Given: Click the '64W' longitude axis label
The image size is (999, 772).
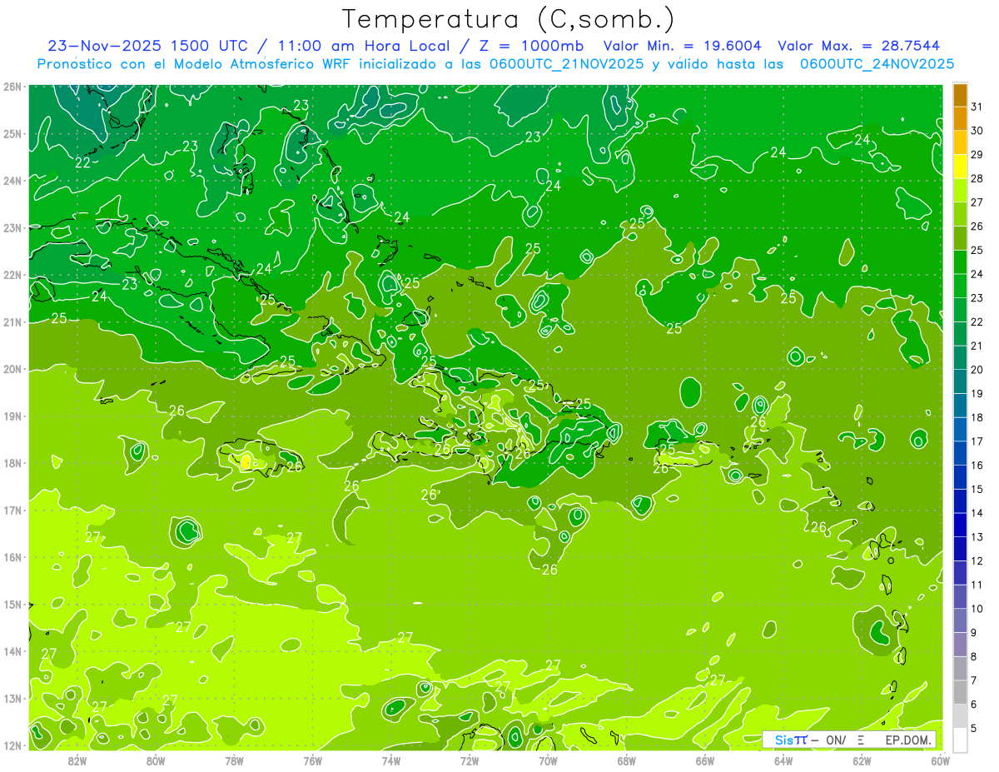Looking at the screenshot, I should pyautogui.click(x=783, y=760).
